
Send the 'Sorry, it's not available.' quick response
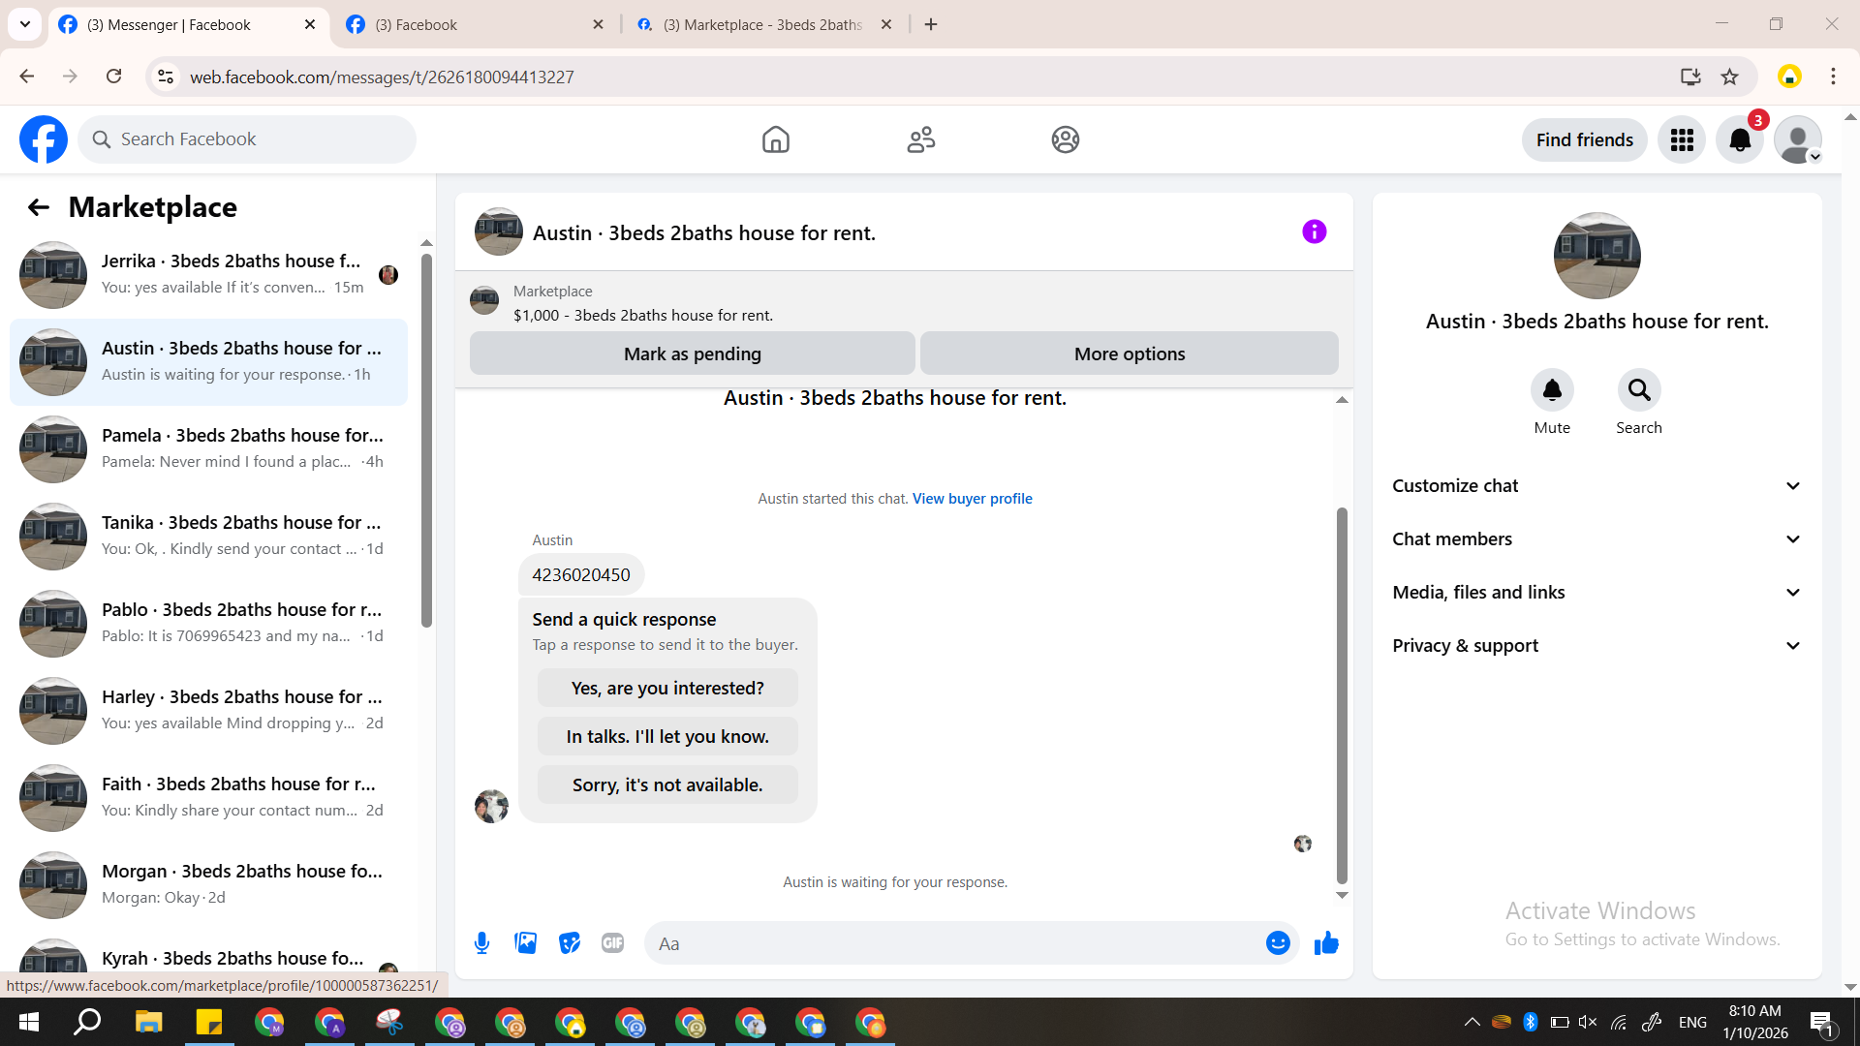[667, 784]
